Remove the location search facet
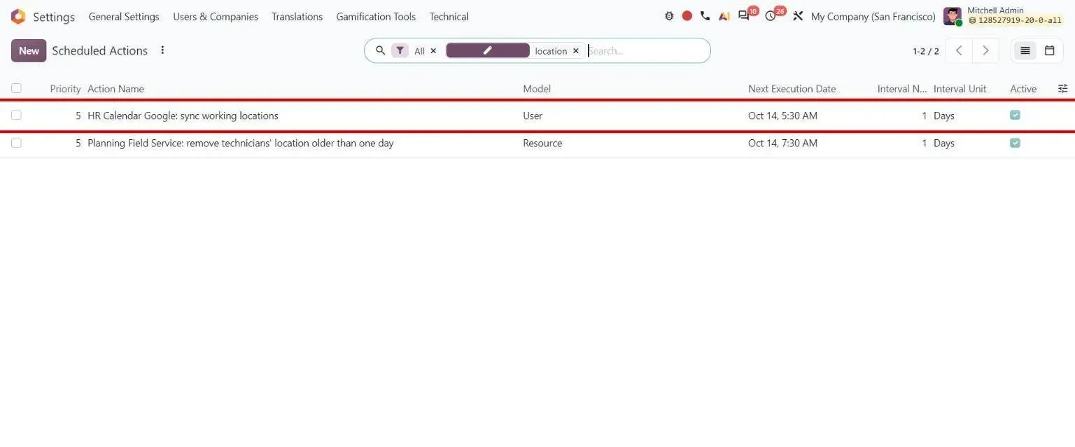The height and width of the screenshot is (447, 1075). 576,50
